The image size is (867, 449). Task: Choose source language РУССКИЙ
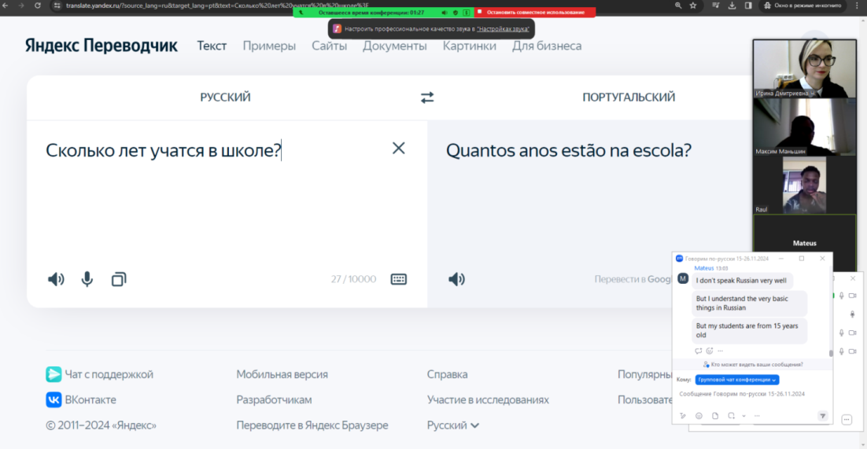click(x=226, y=98)
